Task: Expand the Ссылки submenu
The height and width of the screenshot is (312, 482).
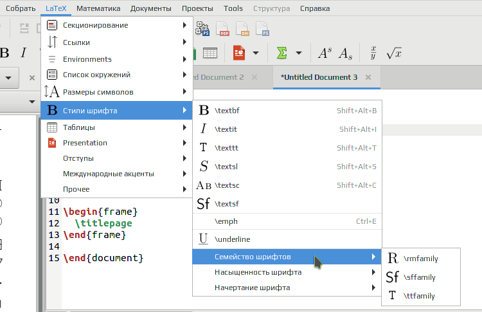Action: click(117, 42)
